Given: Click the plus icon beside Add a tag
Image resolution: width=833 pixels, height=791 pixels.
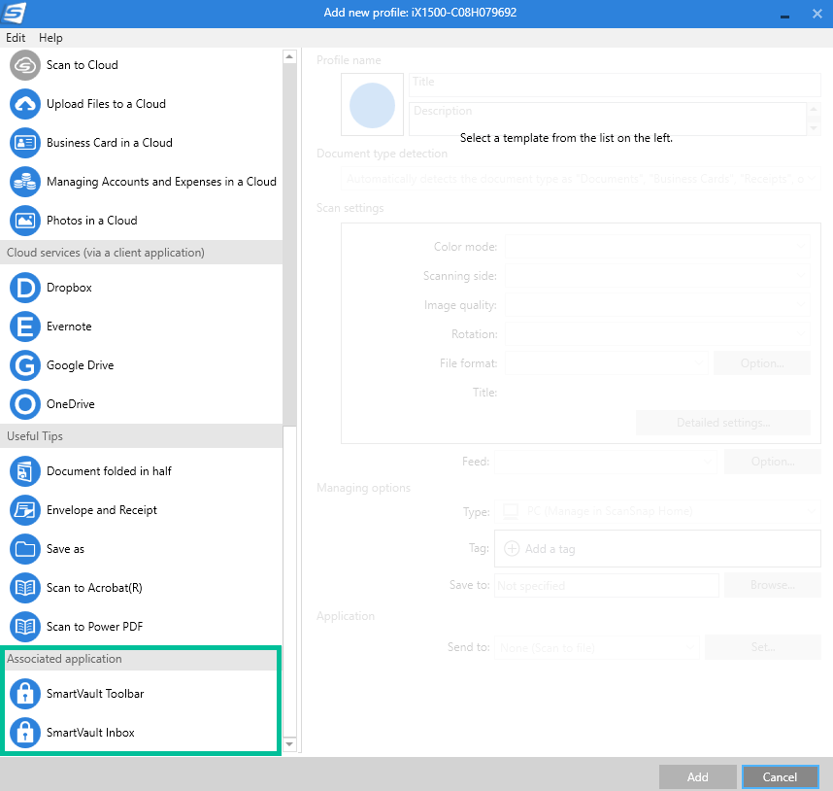Looking at the screenshot, I should (x=512, y=549).
